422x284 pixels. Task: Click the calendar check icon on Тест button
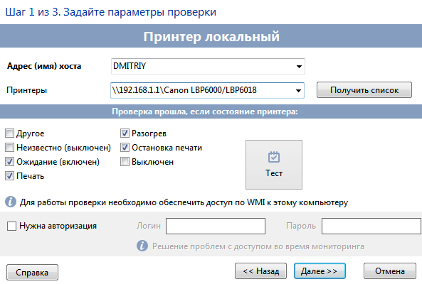pos(274,157)
